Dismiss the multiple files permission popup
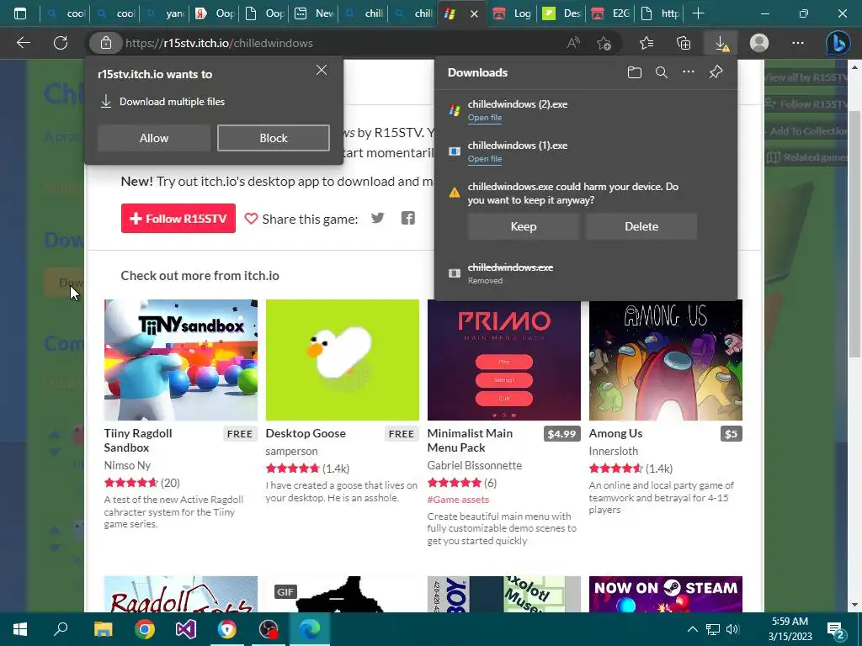This screenshot has width=862, height=646. coord(322,71)
